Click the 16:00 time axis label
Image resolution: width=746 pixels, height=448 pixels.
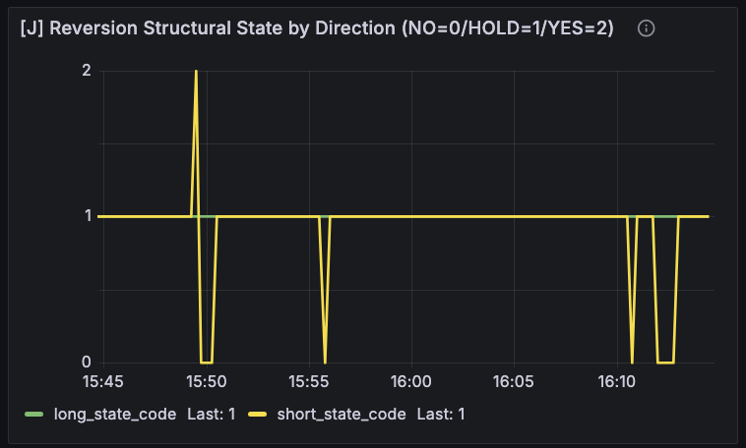coord(411,380)
